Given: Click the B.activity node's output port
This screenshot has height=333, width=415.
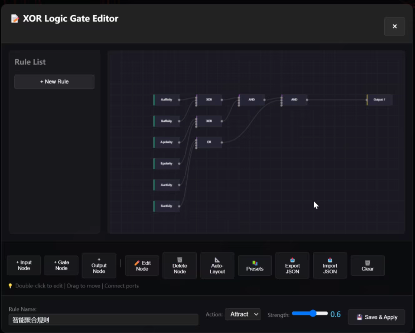Looking at the screenshot, I should tap(179, 206).
